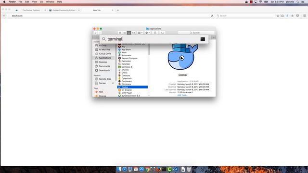This screenshot has width=308, height=173.
Task: Open Terminal from the Dock
Action: (164, 169)
